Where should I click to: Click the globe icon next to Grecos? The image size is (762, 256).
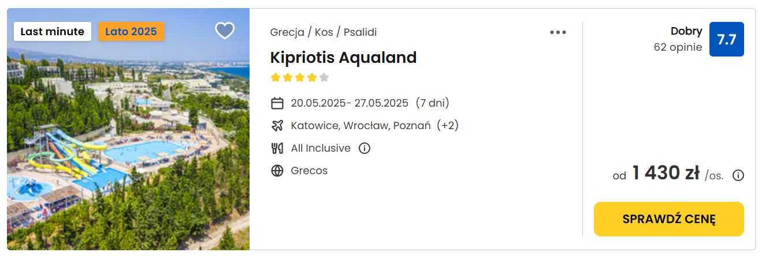[277, 171]
